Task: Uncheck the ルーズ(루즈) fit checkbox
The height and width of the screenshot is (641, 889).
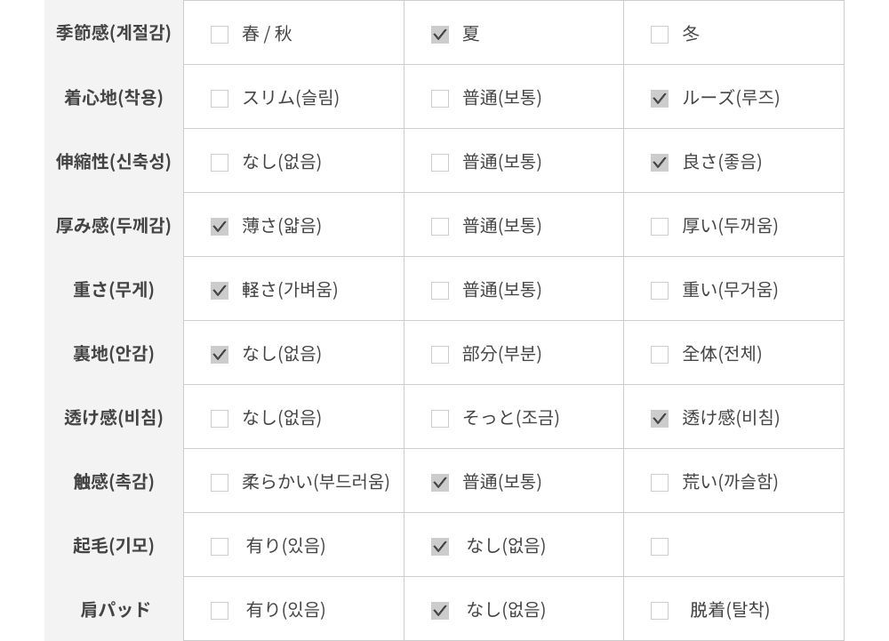Action: tap(660, 99)
